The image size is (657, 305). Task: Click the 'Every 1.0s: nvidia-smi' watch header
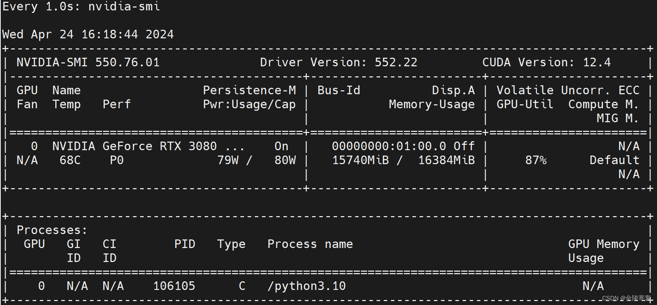coord(81,6)
